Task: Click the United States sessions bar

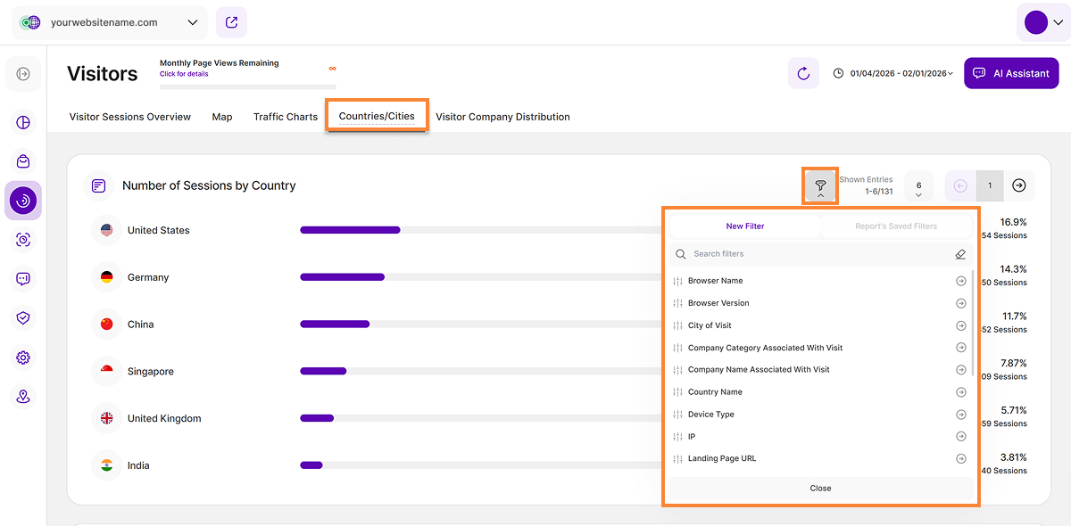Action: coord(350,230)
